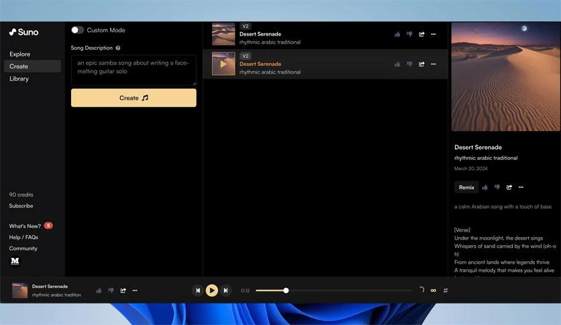Open the Explore page

coord(19,54)
